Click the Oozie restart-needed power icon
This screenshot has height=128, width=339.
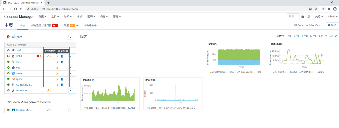[x=57, y=73]
